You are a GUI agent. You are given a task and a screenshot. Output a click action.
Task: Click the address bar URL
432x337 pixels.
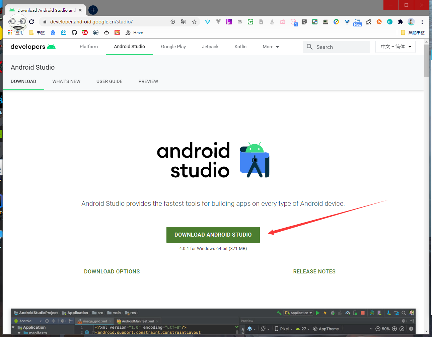pos(91,22)
